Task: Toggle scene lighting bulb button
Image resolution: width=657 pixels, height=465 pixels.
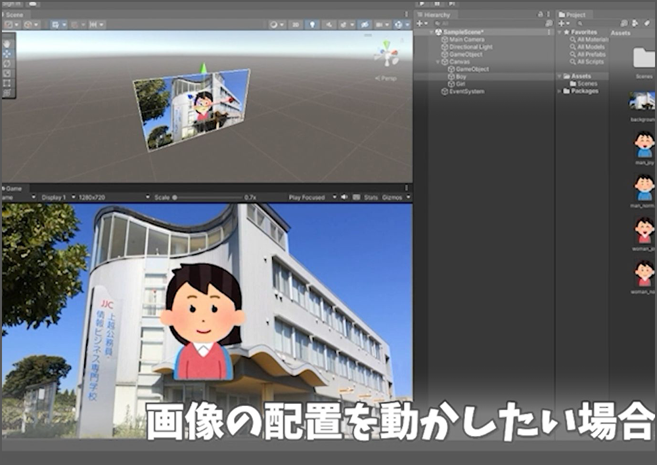Action: tap(312, 24)
